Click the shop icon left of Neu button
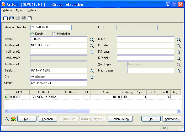This screenshot has width=185, height=132. coord(13,119)
